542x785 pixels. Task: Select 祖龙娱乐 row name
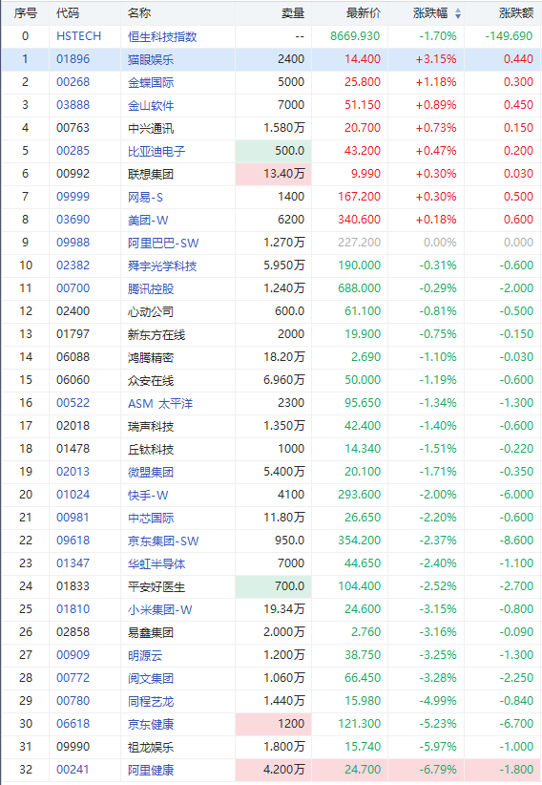151,748
